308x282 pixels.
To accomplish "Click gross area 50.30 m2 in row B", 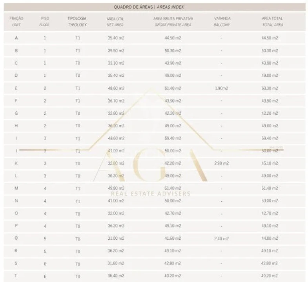I will pos(173,51).
